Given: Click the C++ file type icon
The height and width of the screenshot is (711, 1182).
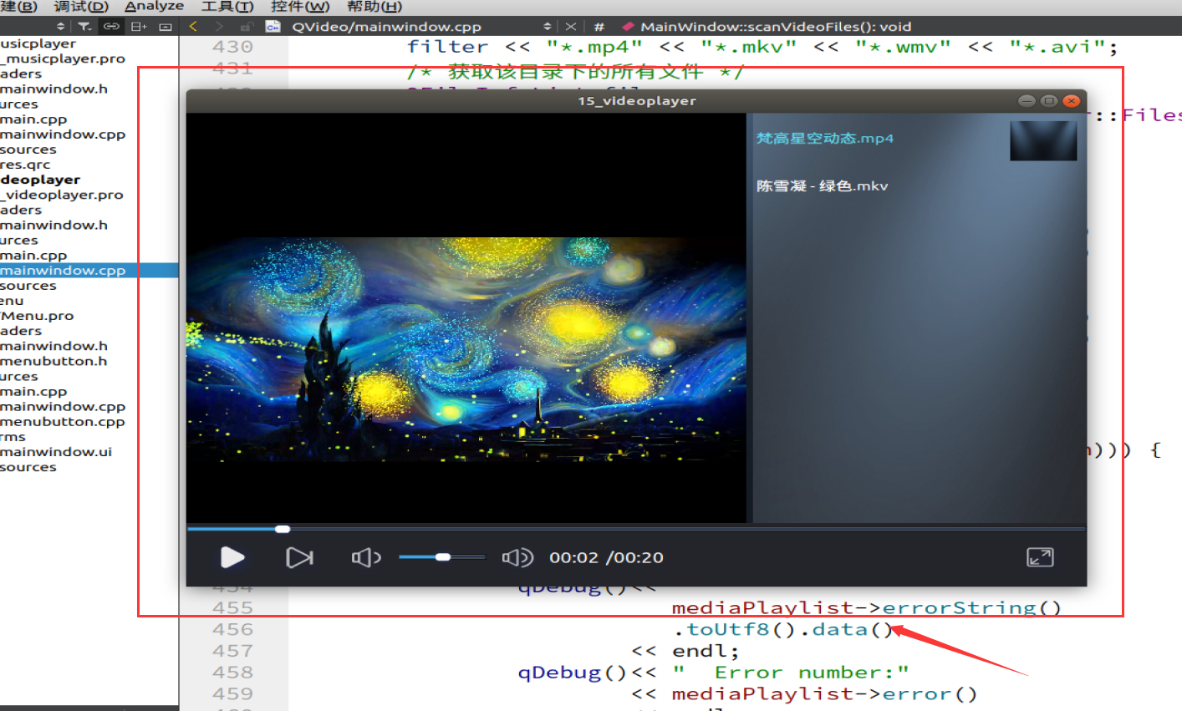Looking at the screenshot, I should 273,27.
